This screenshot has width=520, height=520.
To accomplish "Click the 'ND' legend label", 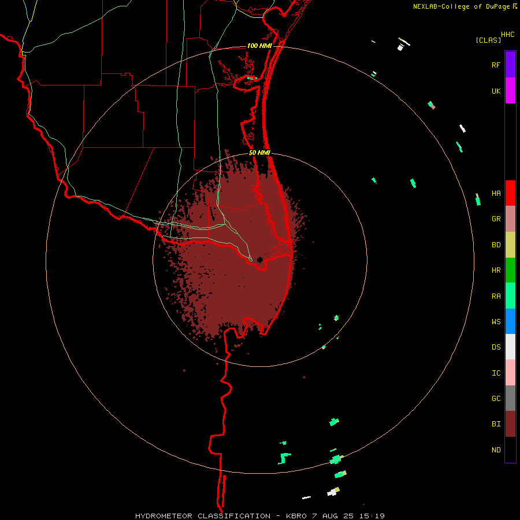I will coord(496,450).
